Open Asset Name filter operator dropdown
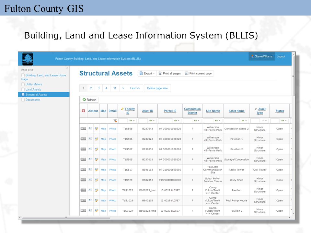This screenshot has height=233, width=311. click(244, 120)
